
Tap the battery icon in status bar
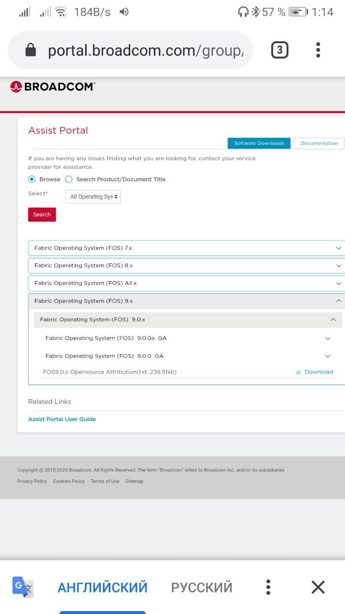coord(298,12)
